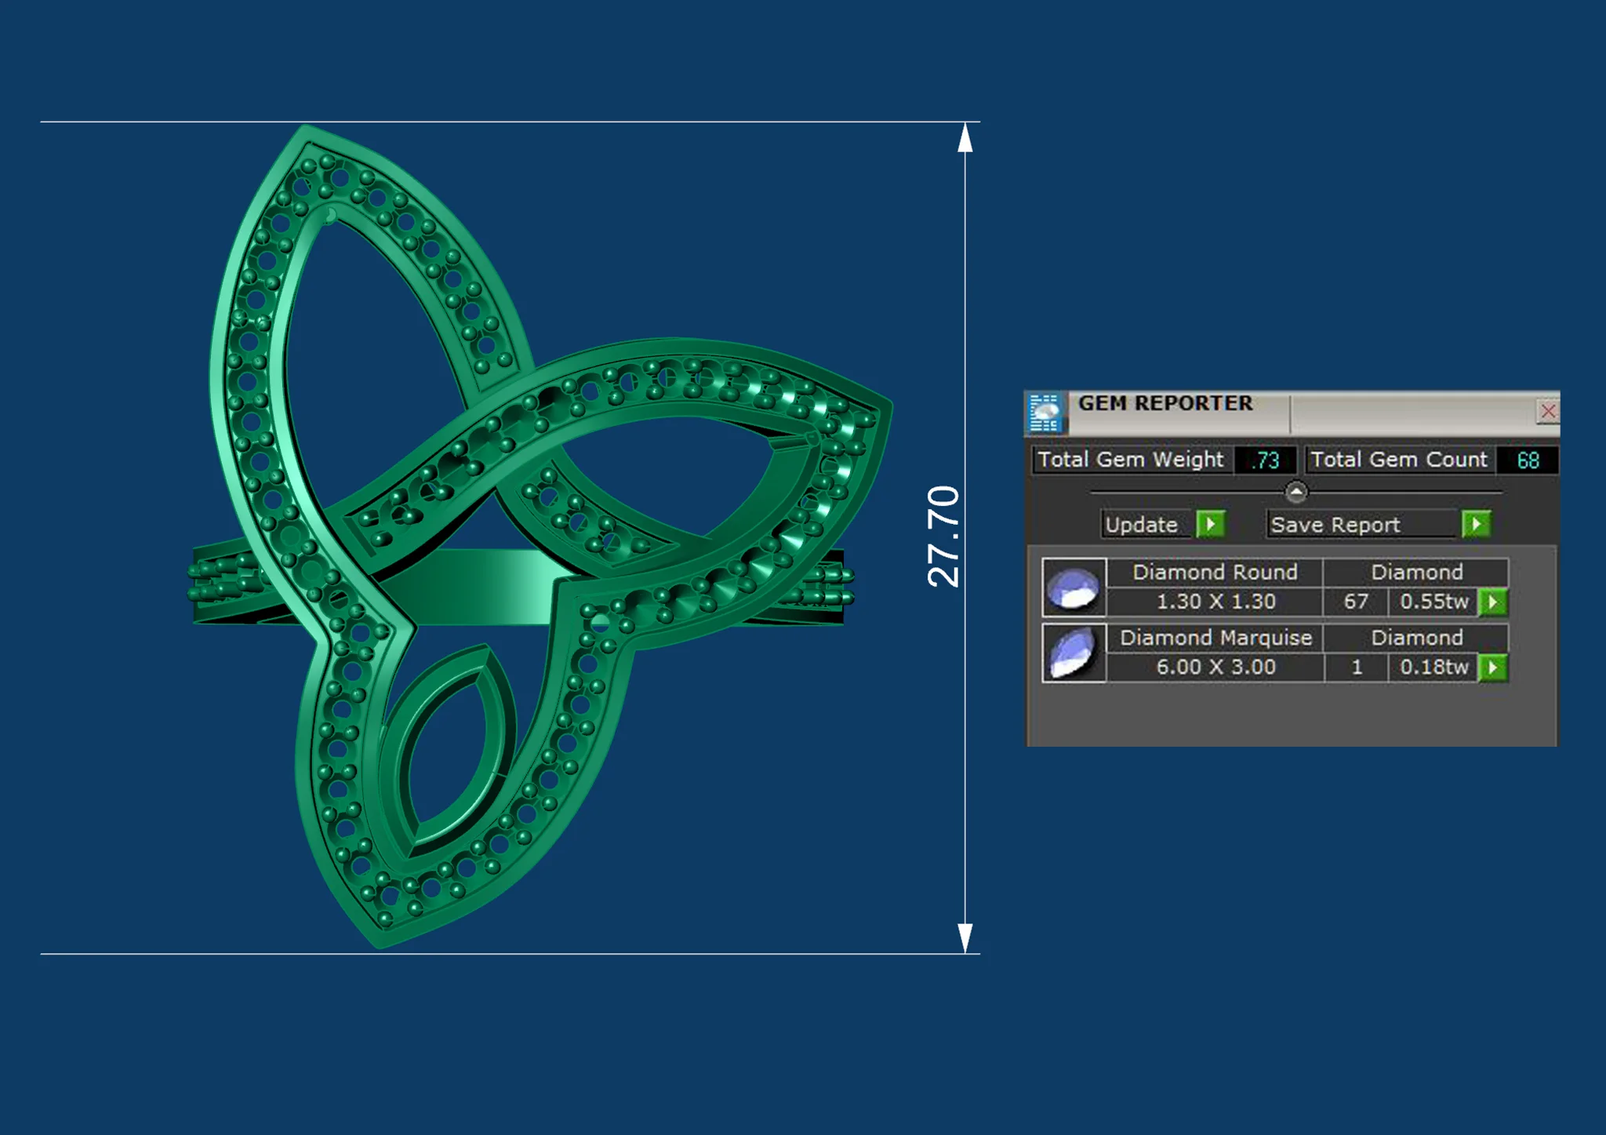Click the Total Gem Count value 68
Screen dimensions: 1606x1135
point(1528,460)
